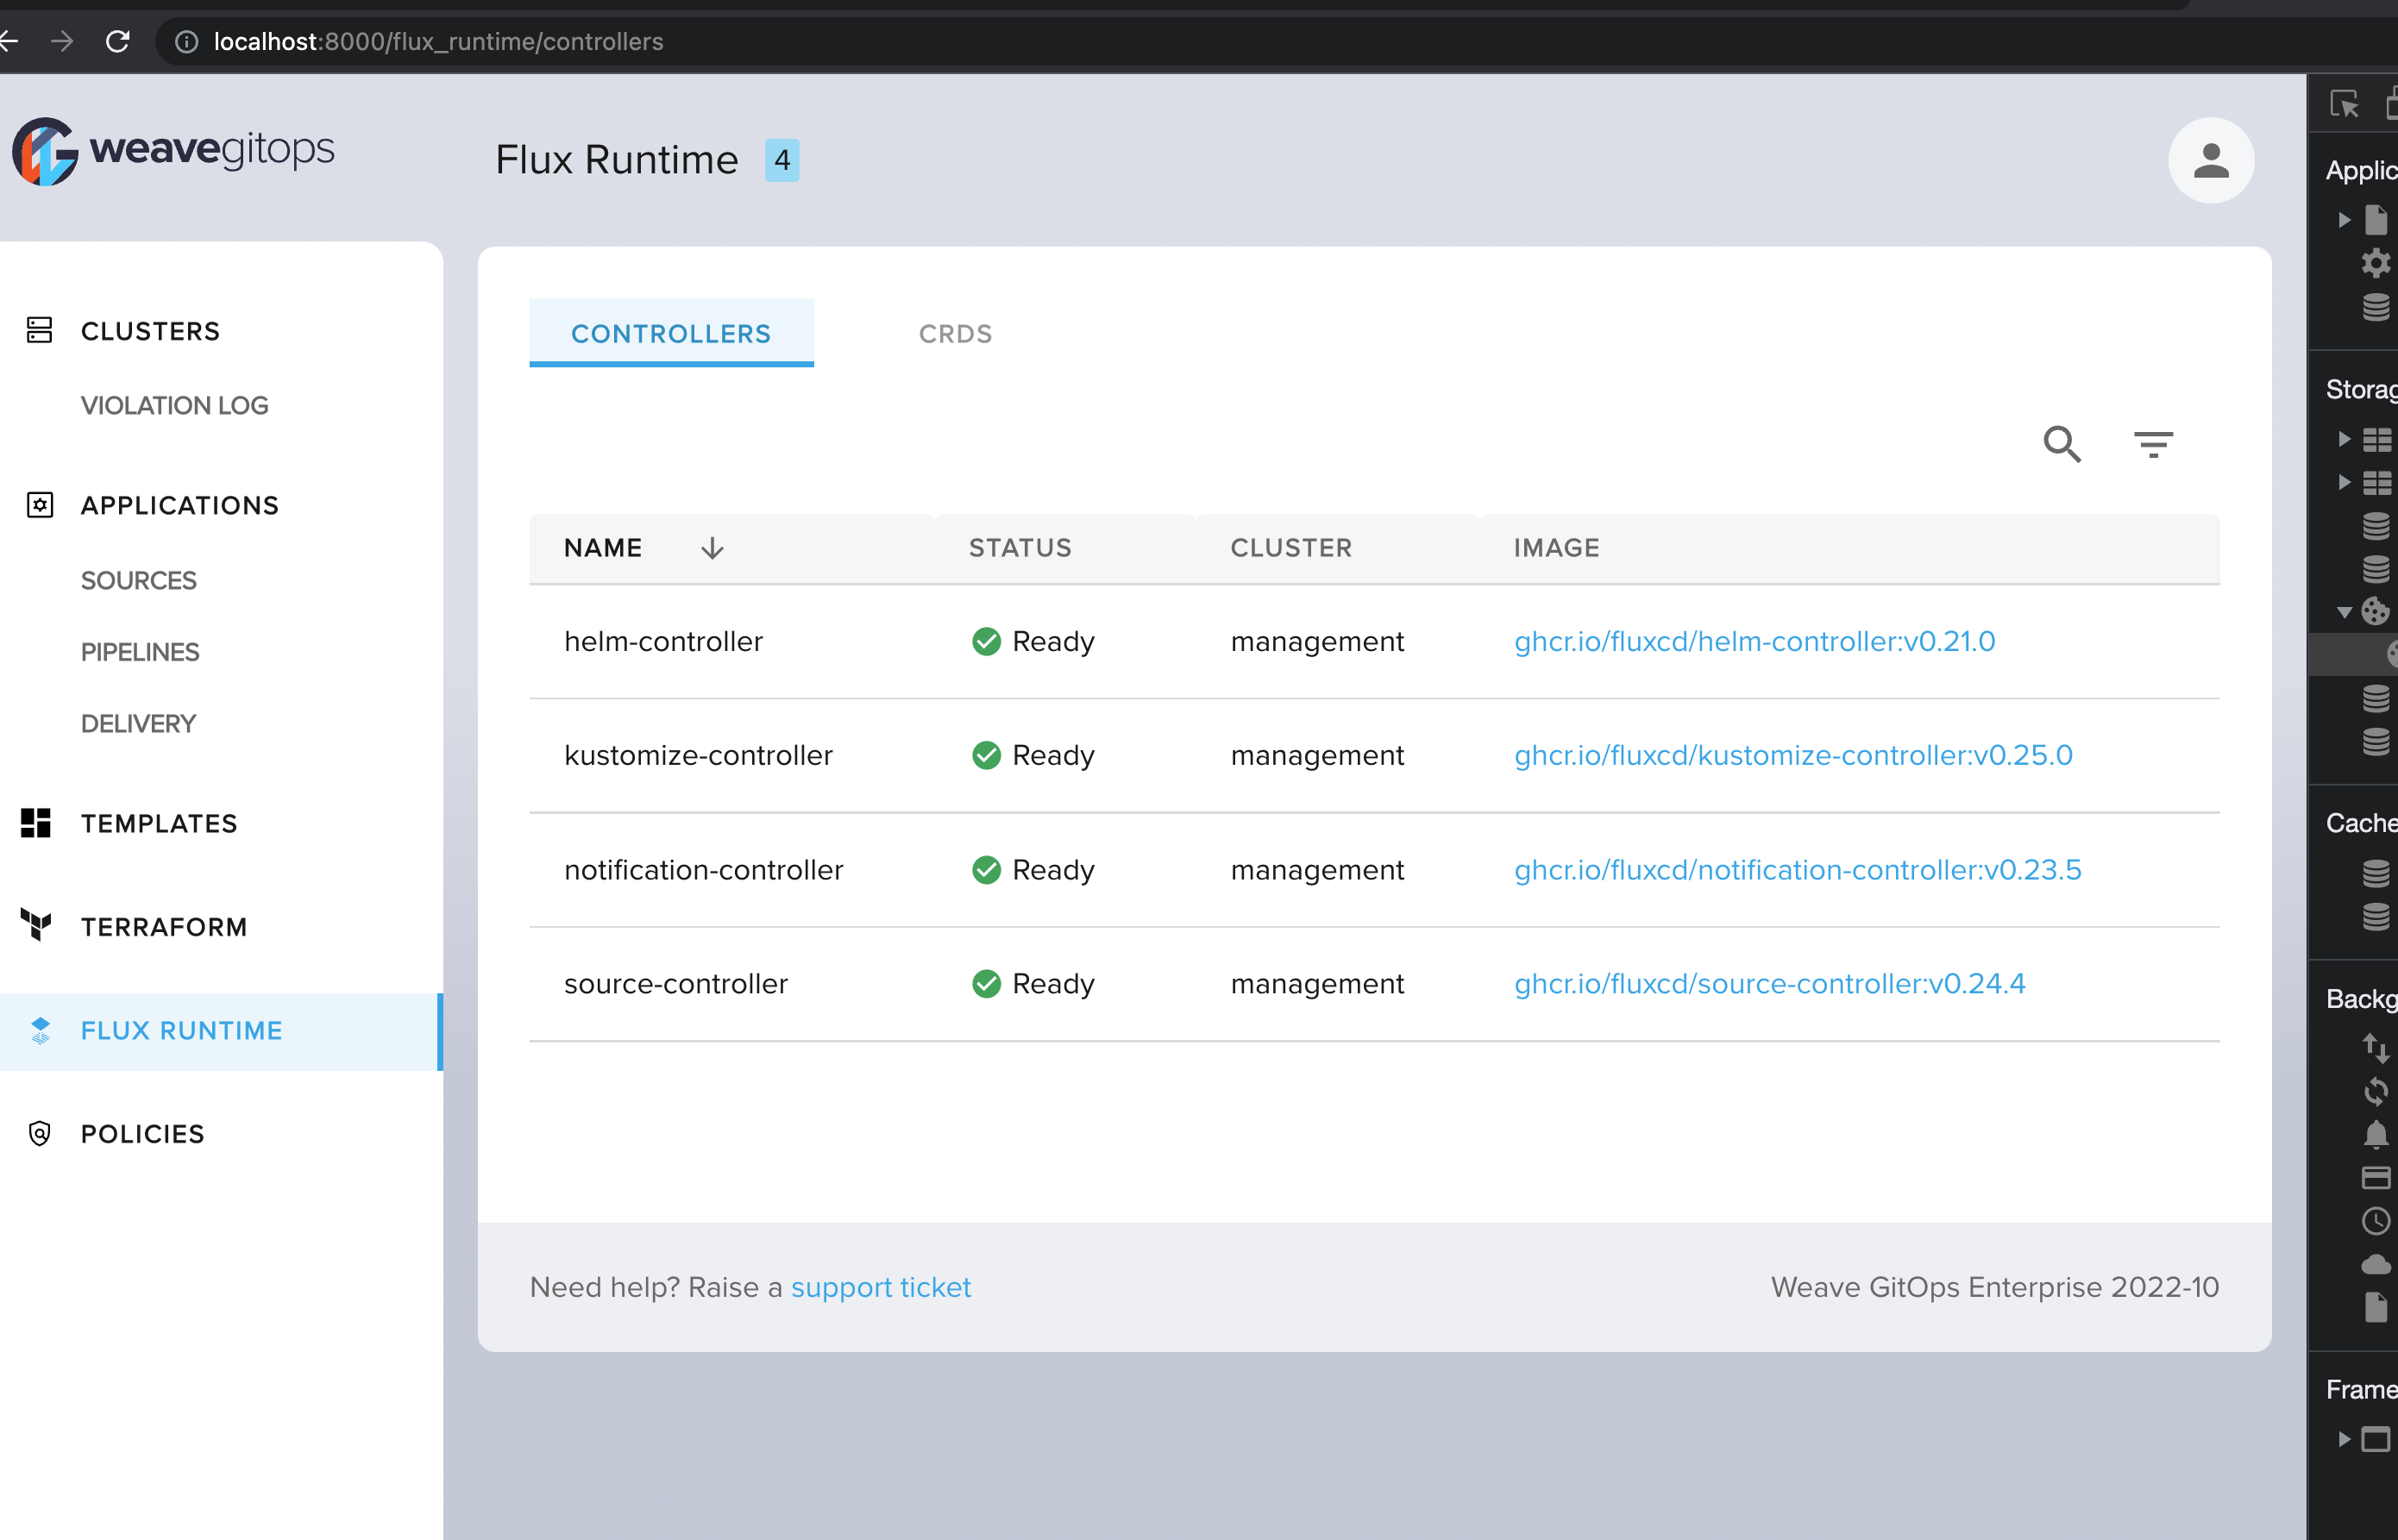Image resolution: width=2398 pixels, height=1540 pixels.
Task: Select the circular-arrows Background sync icon in DevTools
Action: (x=2375, y=1091)
